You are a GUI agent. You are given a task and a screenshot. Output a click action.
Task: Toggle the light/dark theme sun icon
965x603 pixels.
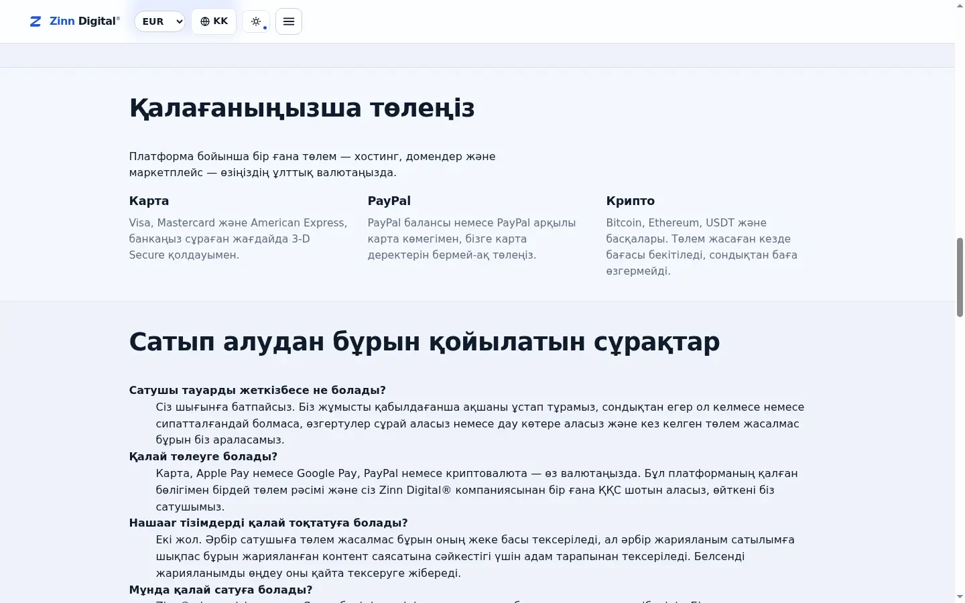coord(256,21)
